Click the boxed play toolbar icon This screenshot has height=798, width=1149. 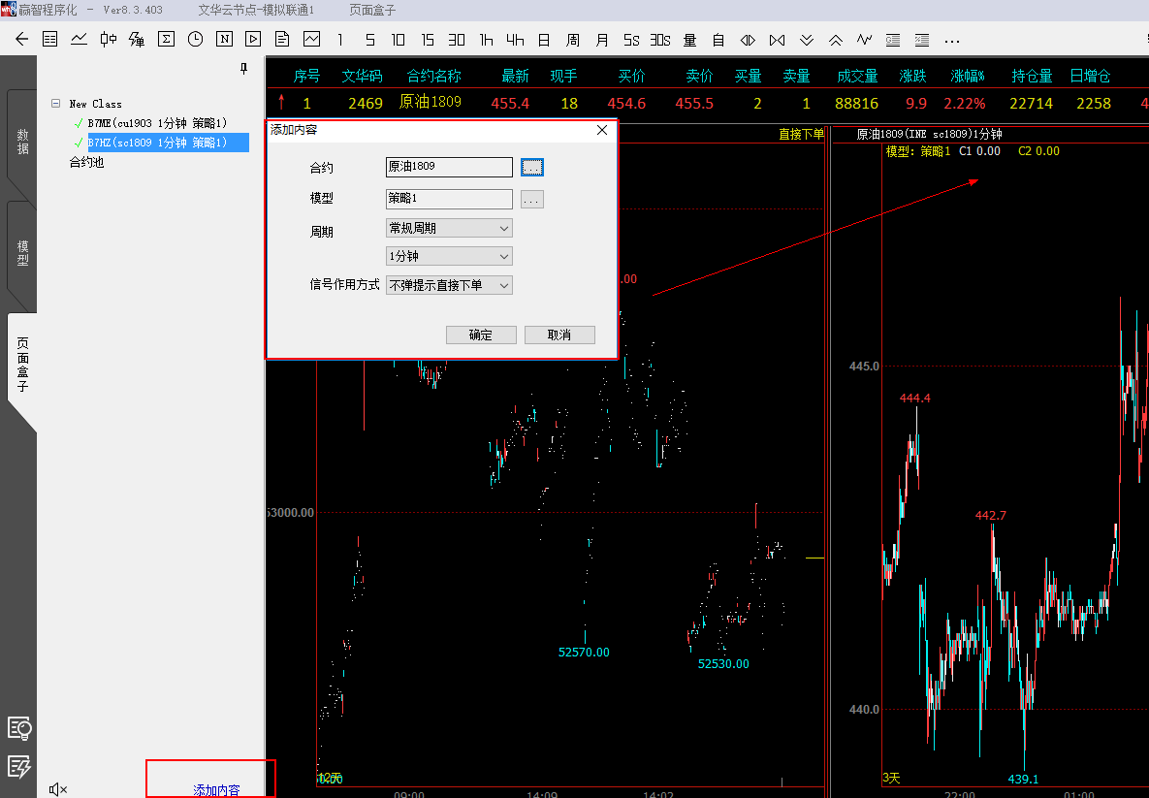click(x=253, y=40)
